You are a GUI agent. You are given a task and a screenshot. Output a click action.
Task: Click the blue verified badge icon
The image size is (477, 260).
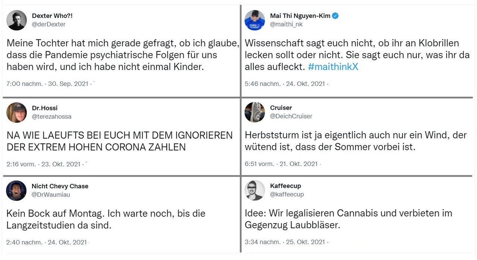tap(335, 16)
